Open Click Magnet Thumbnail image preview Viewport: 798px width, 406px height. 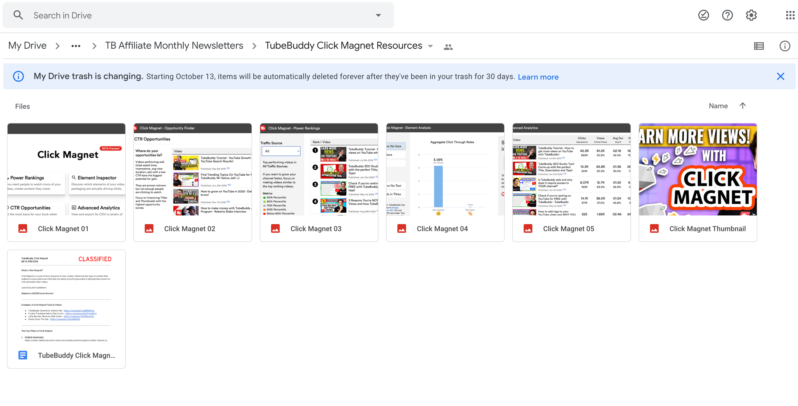[x=698, y=169]
